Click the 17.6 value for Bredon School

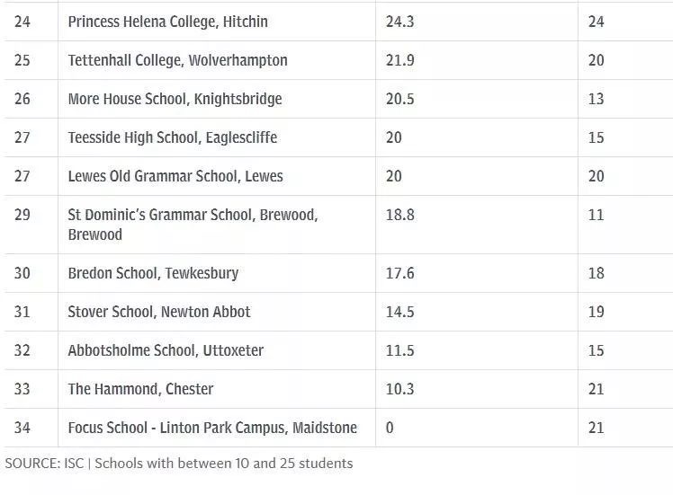(x=399, y=273)
